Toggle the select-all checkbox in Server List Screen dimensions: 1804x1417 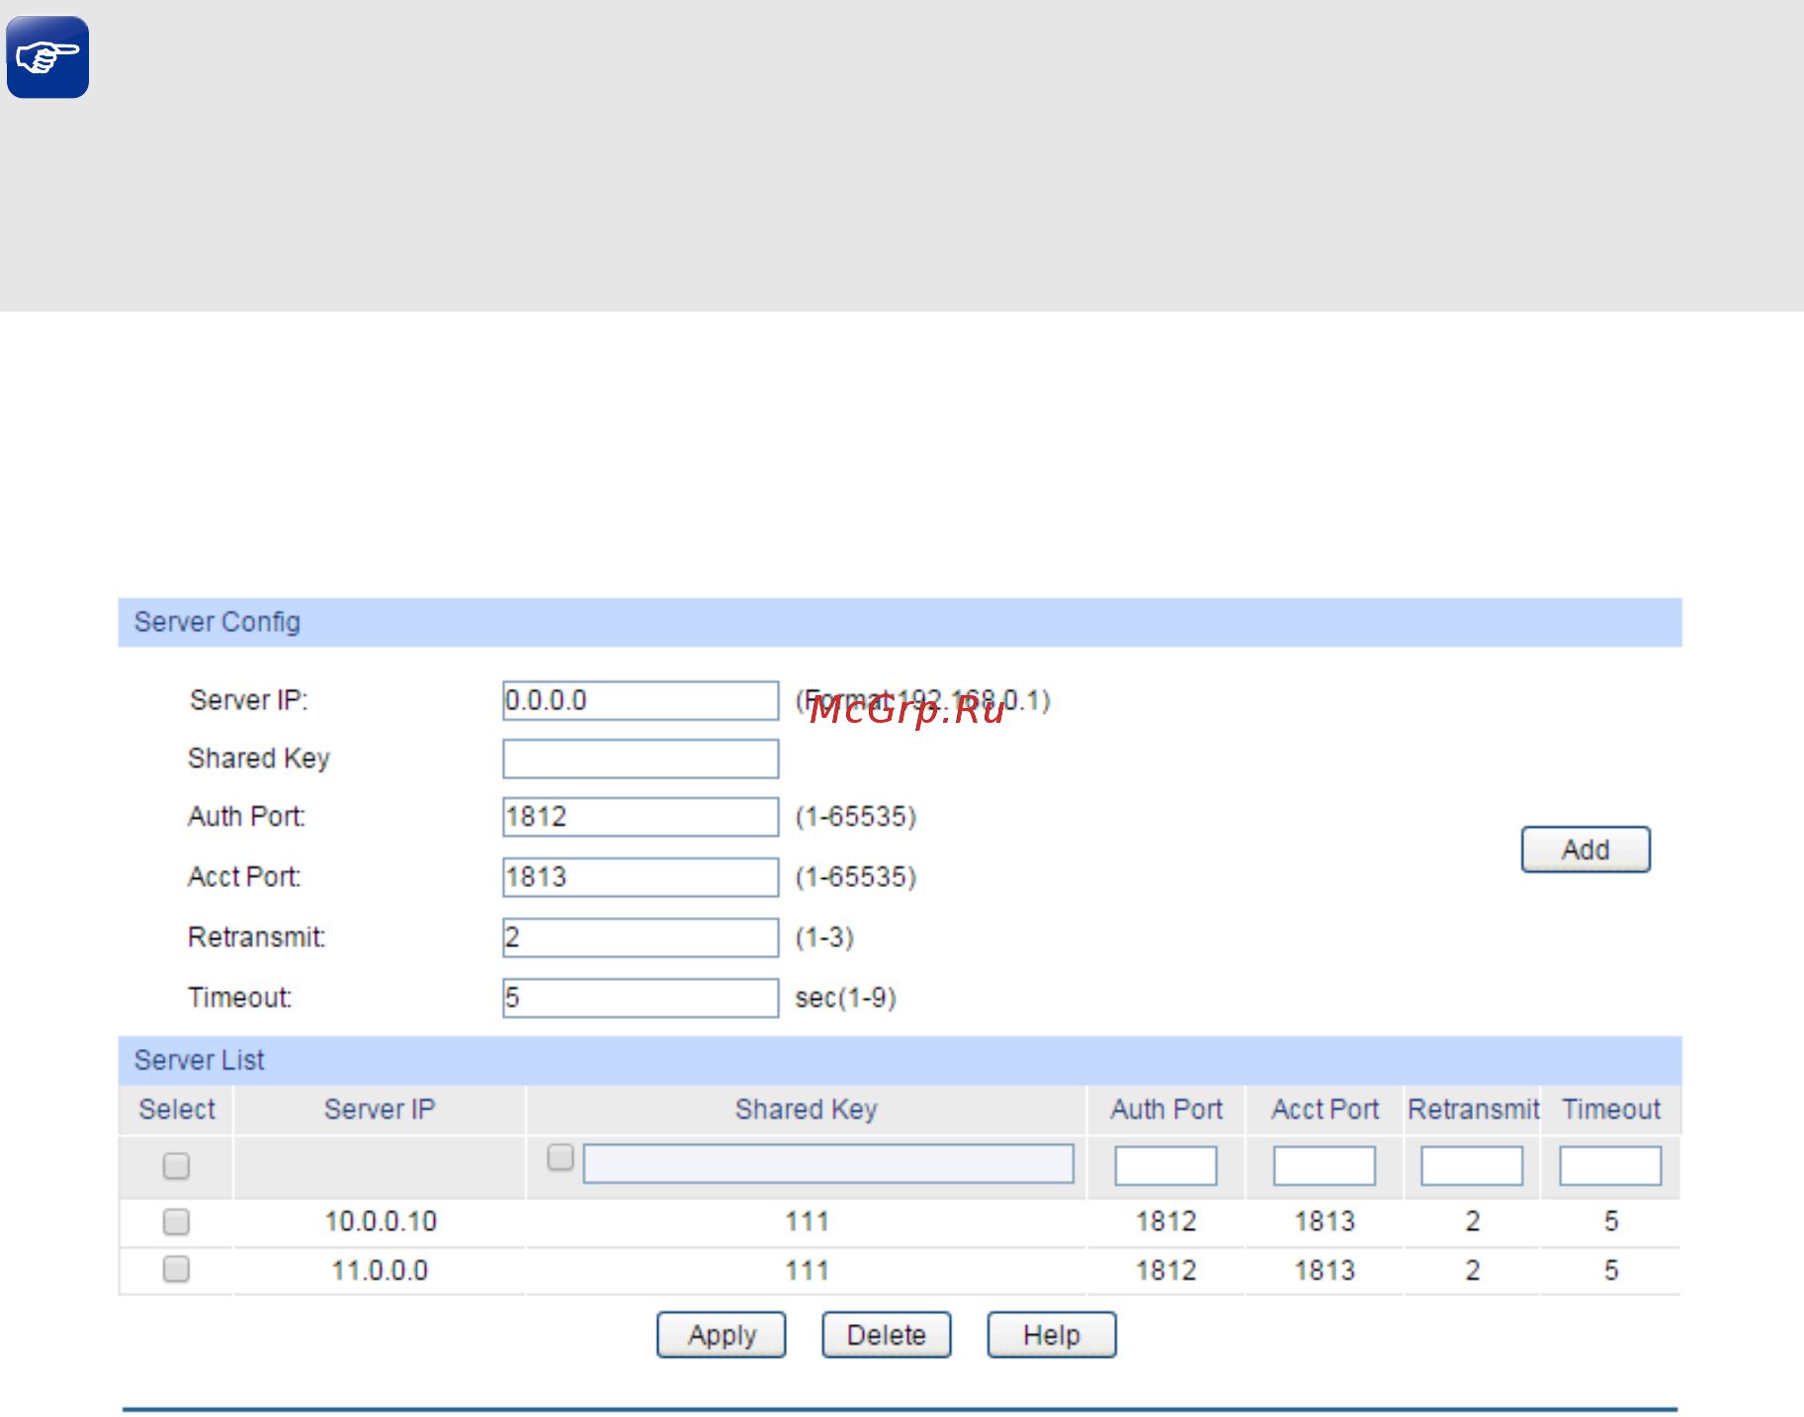(176, 1166)
